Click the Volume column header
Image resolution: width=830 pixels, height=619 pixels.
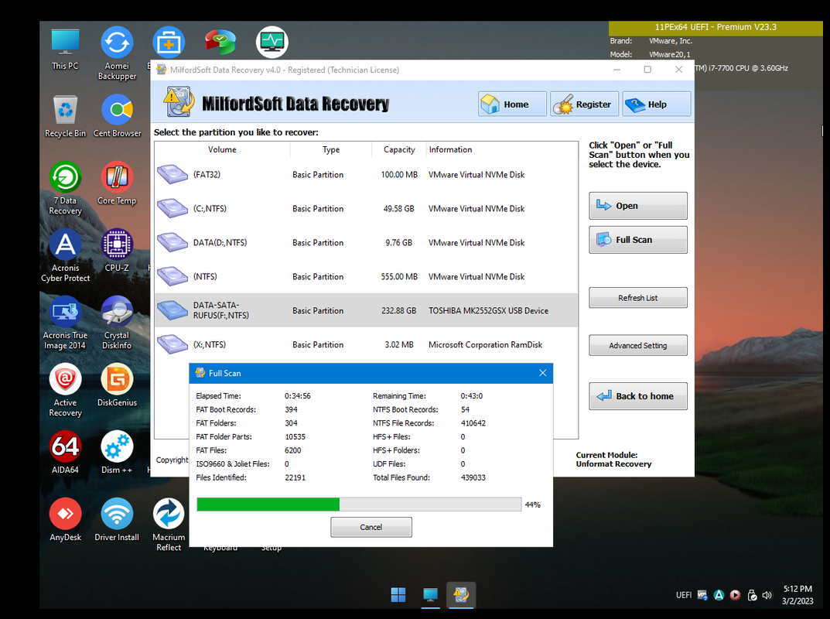(x=222, y=149)
